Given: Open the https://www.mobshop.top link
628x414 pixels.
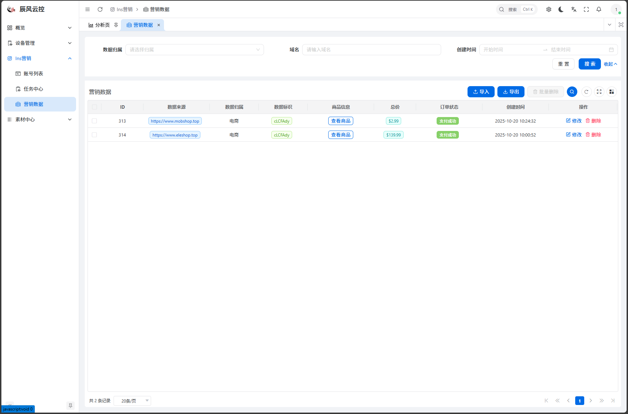Looking at the screenshot, I should pos(175,121).
